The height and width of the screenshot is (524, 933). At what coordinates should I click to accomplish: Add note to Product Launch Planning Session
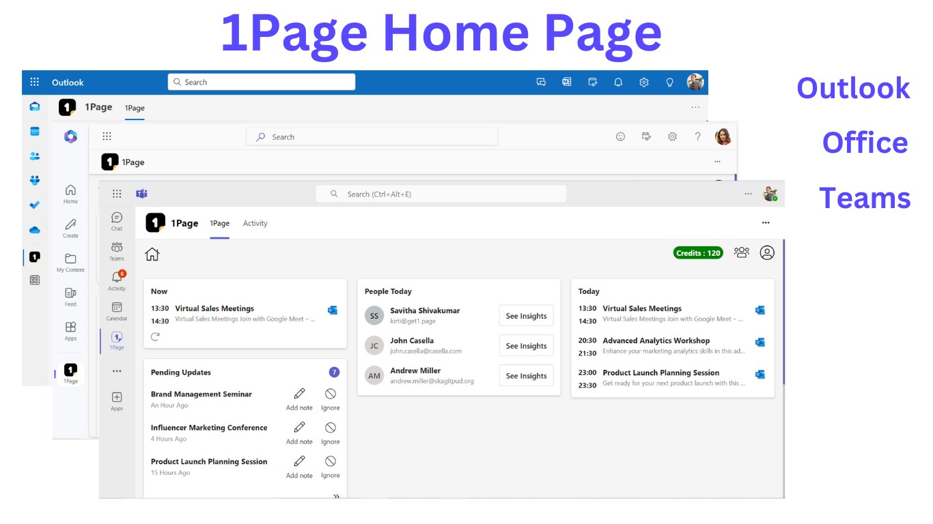click(x=299, y=467)
